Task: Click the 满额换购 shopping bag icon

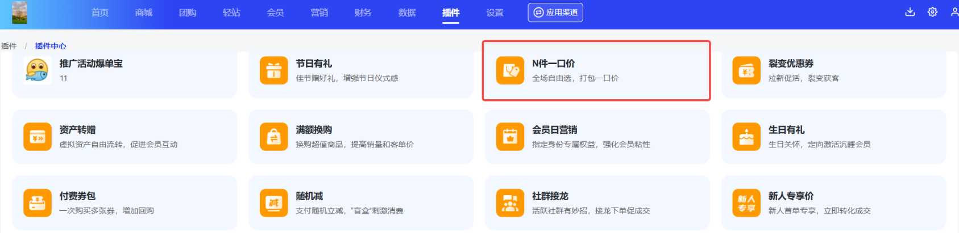Action: (273, 137)
